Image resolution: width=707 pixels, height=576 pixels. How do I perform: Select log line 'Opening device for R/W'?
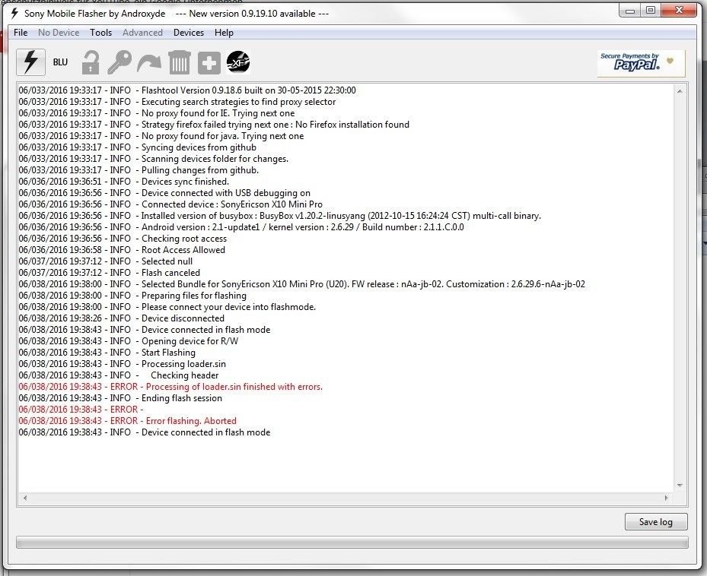click(129, 341)
